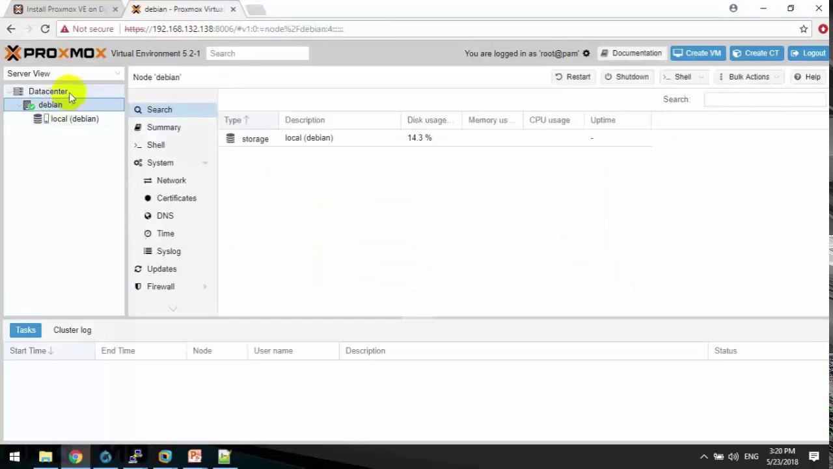
Task: Sort by Description column header
Action: point(339,120)
